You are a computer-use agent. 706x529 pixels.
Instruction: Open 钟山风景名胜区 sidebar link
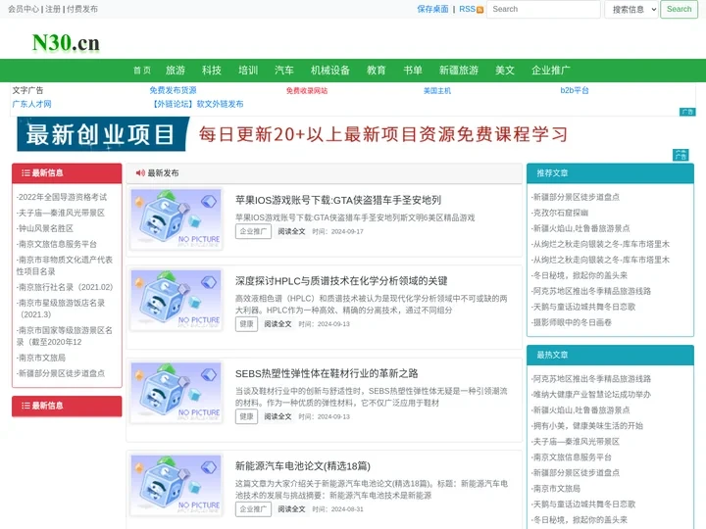click(x=45, y=228)
